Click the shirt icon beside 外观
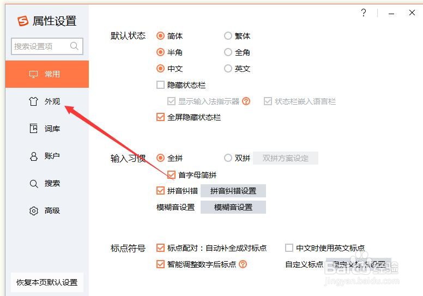This screenshot has width=423, height=296. point(33,101)
